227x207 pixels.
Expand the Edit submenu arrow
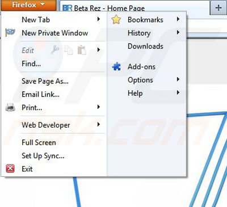coord(99,50)
